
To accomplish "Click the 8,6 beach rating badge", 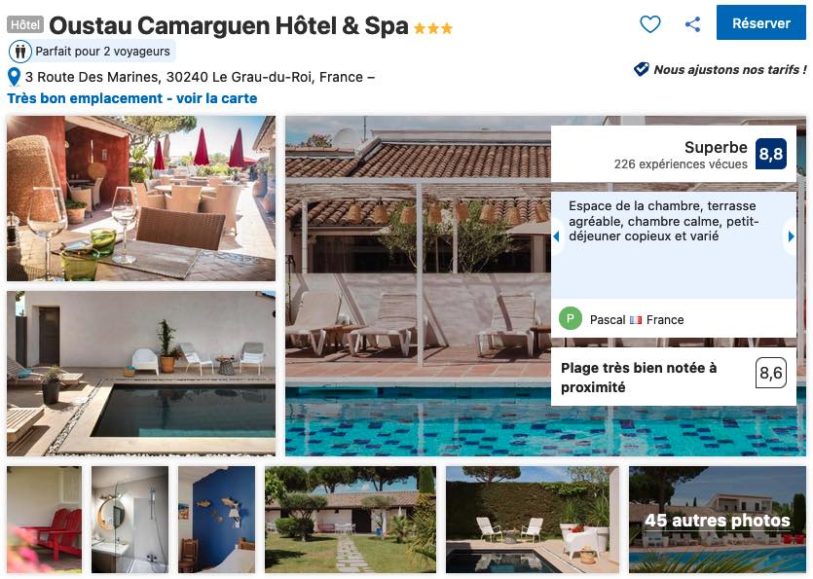I will pyautogui.click(x=770, y=373).
